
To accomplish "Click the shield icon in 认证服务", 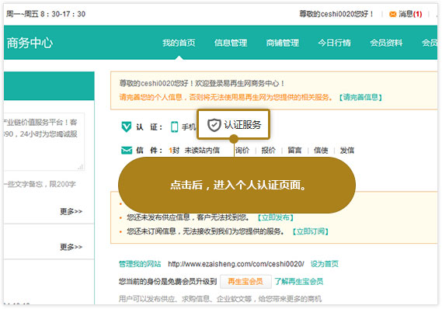I will (214, 125).
